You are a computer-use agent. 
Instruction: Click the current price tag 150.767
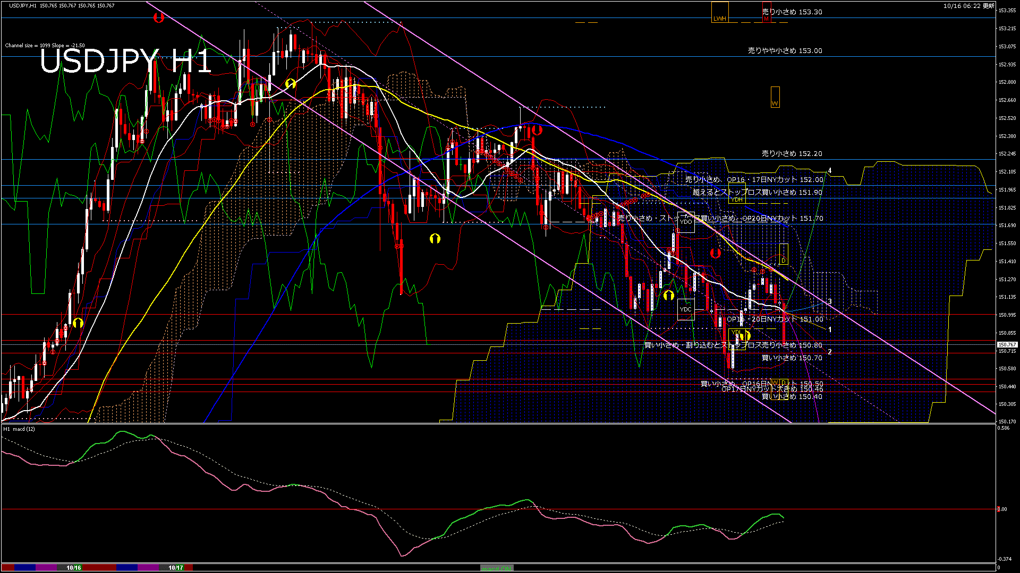point(1007,345)
